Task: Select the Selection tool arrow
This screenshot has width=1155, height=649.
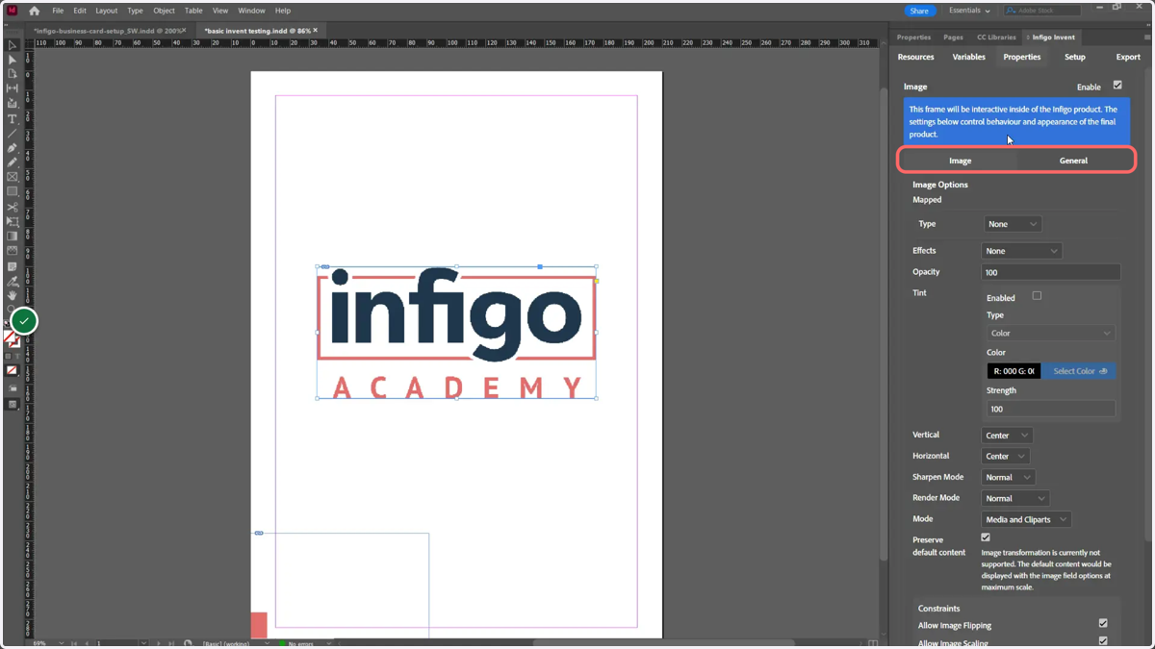Action: click(x=13, y=45)
